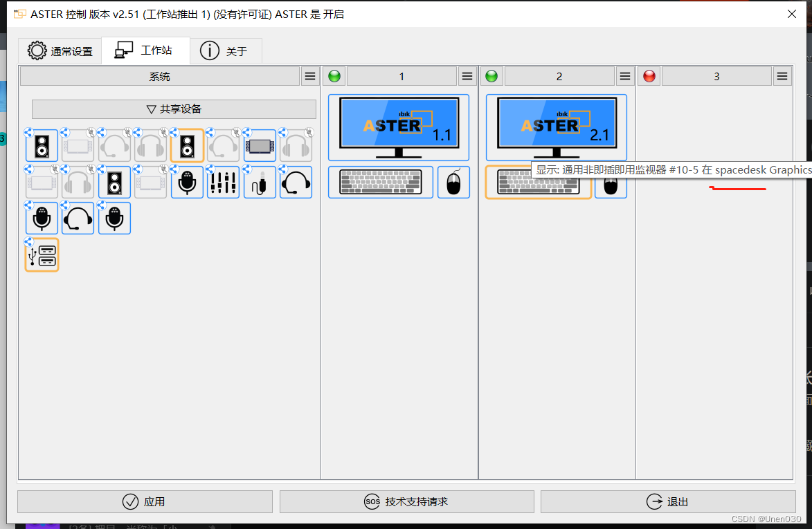Click the workstation 1 header
Screen dimensions: 812x529
pos(402,77)
